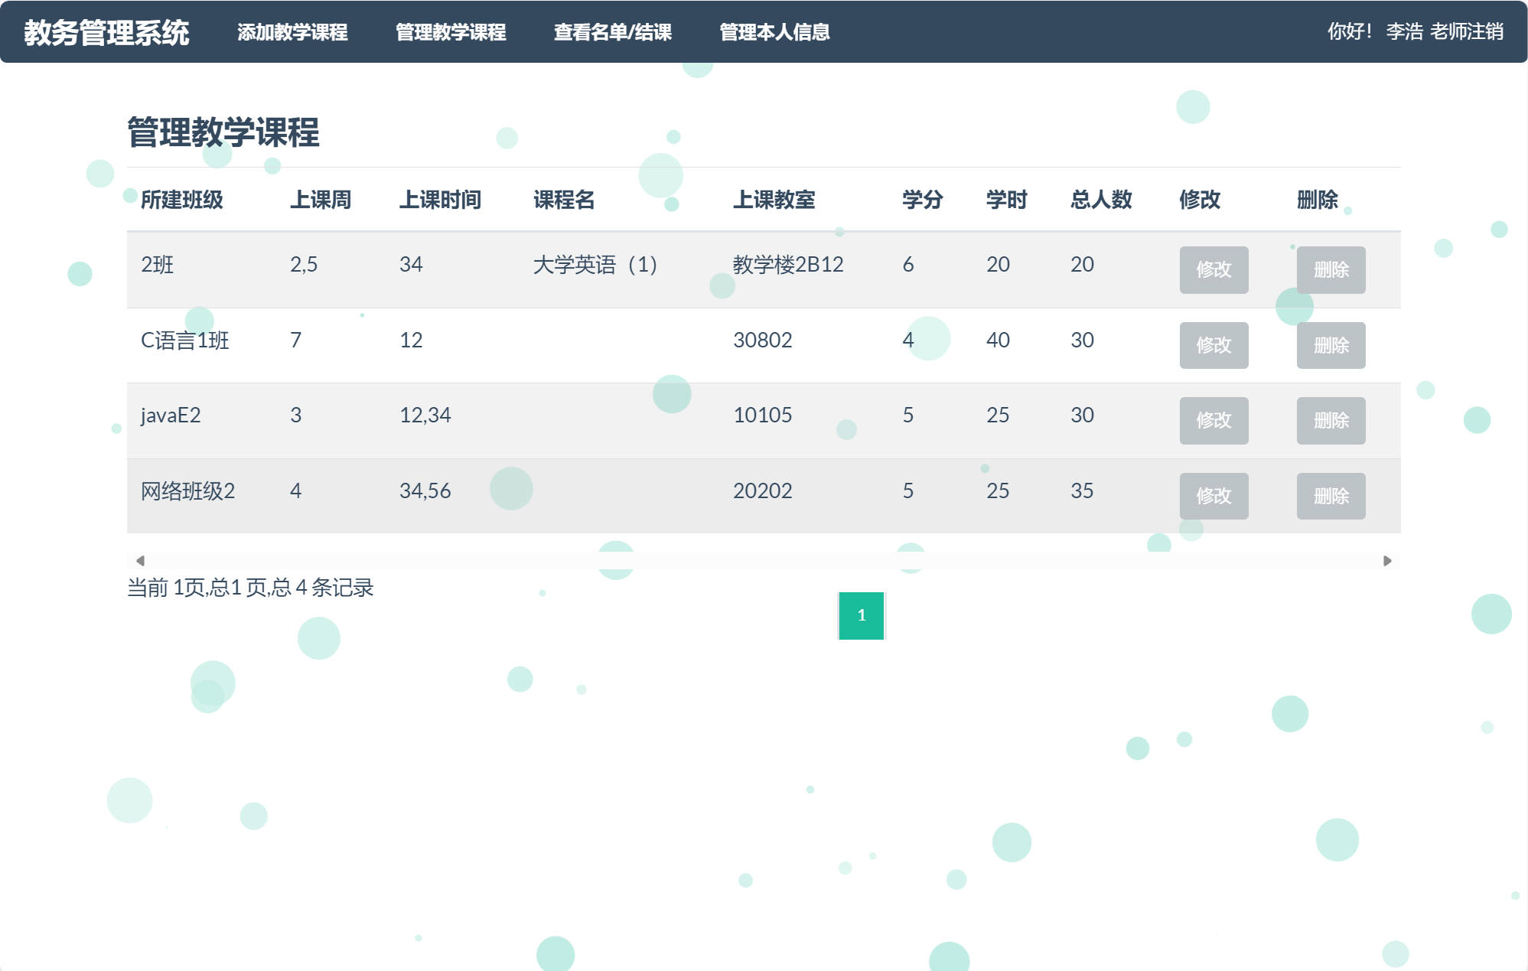点击网络班级2的修改按钮
The width and height of the screenshot is (1528, 971).
(x=1214, y=496)
